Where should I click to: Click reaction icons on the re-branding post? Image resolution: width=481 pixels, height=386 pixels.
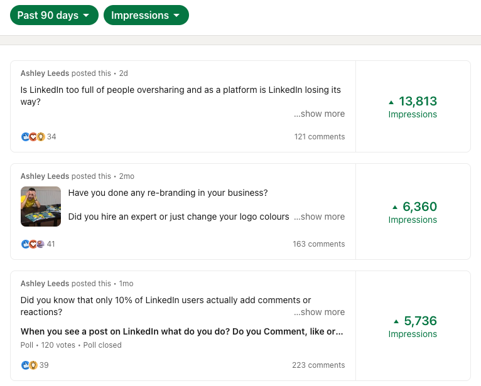[33, 244]
